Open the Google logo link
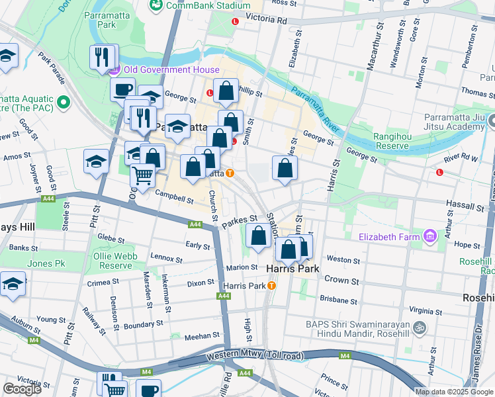 coord(22,389)
